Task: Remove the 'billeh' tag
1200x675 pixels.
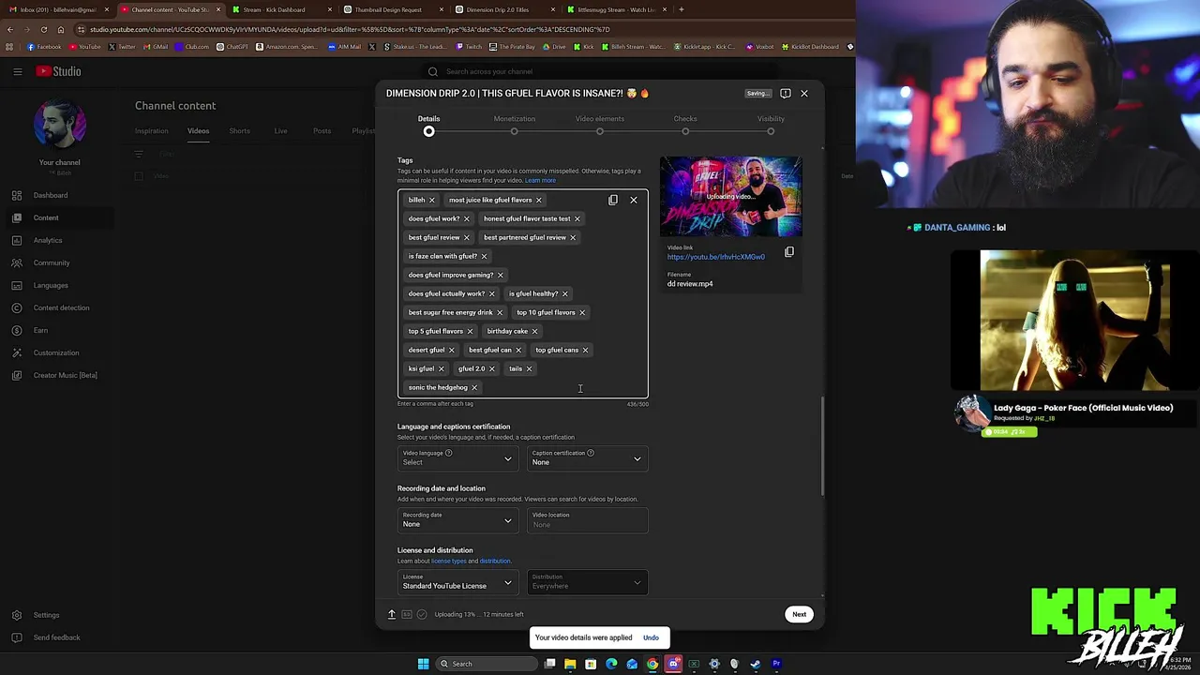Action: point(431,200)
